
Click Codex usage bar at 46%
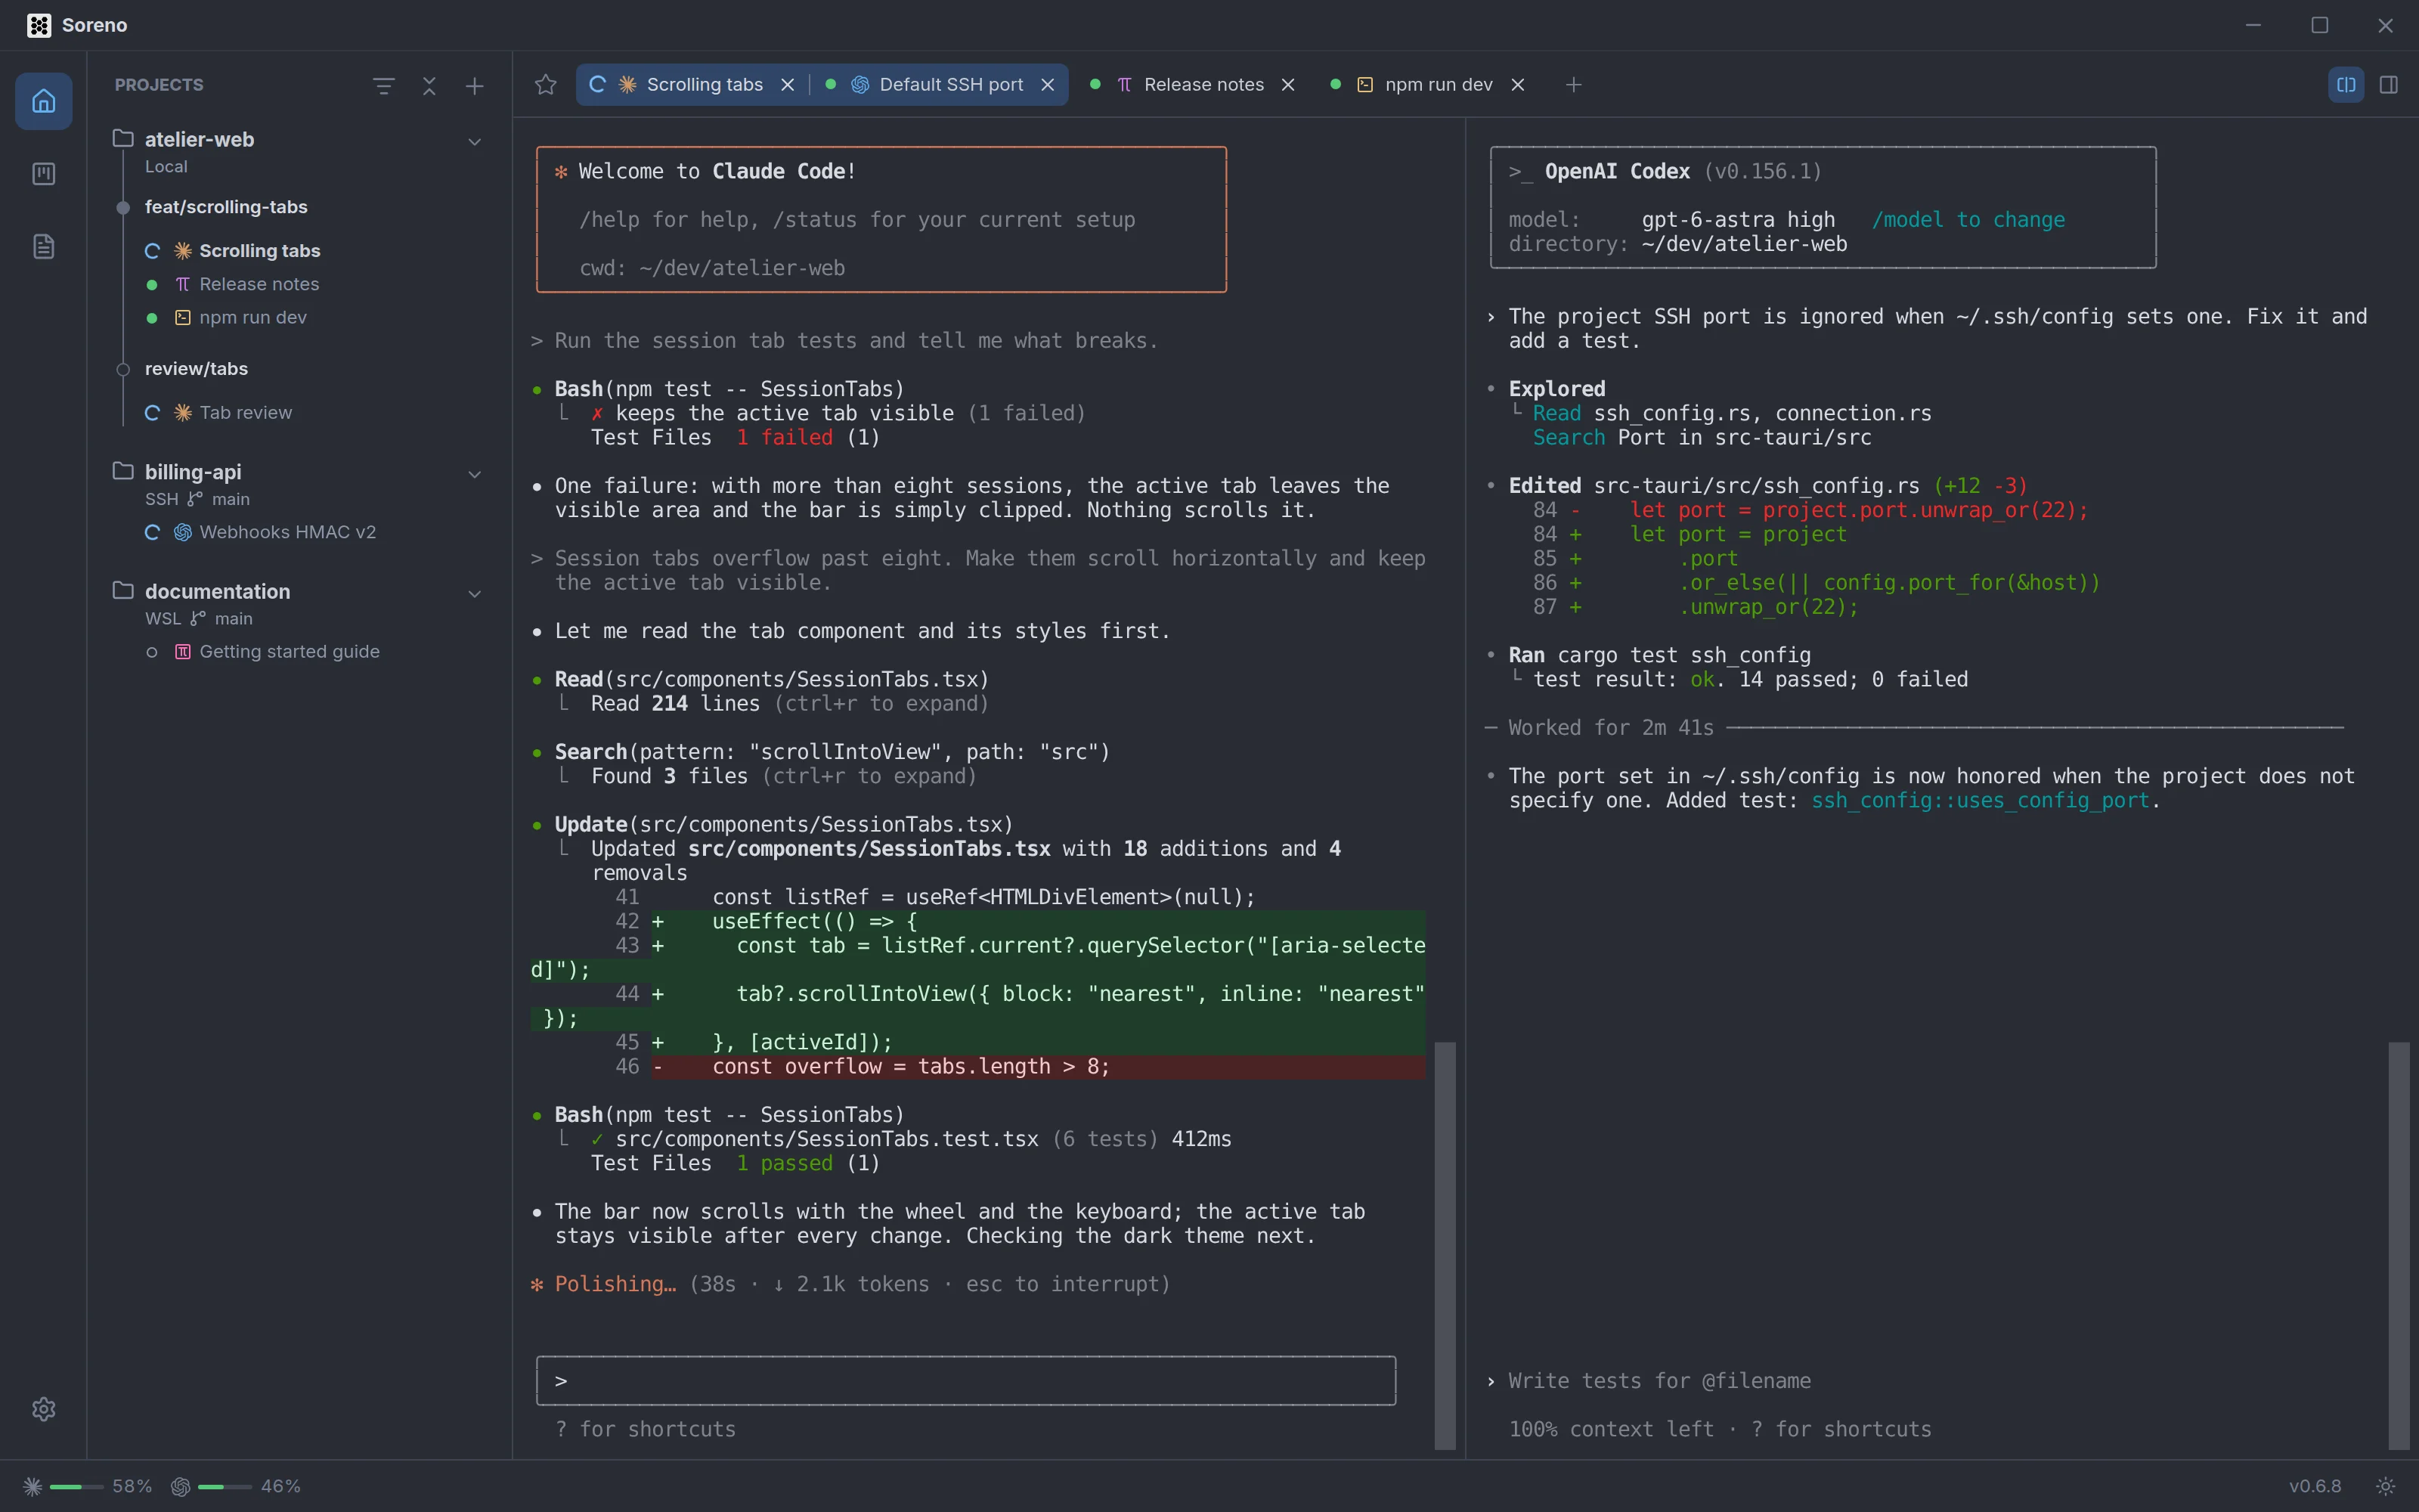[224, 1487]
